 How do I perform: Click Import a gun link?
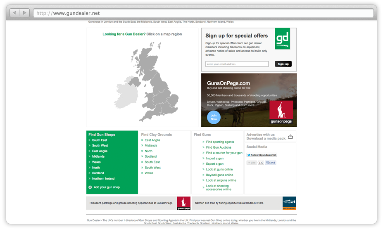[215, 159]
